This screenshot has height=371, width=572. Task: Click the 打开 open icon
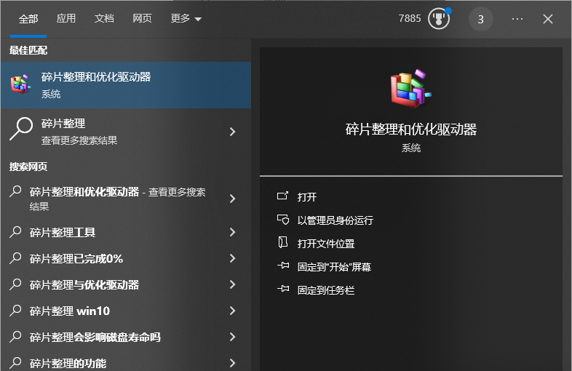[282, 196]
